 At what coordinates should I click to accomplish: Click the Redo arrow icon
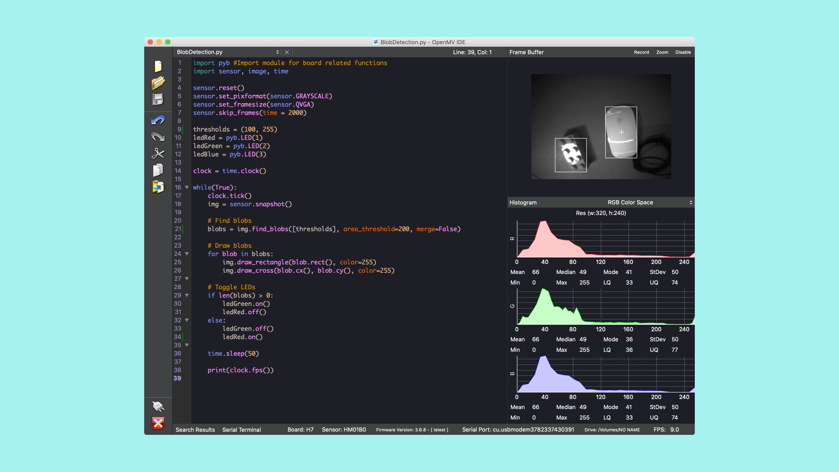click(x=158, y=137)
